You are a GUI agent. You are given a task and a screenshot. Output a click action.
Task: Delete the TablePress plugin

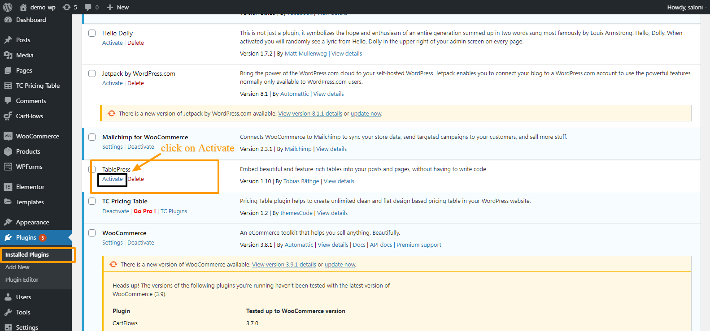136,179
